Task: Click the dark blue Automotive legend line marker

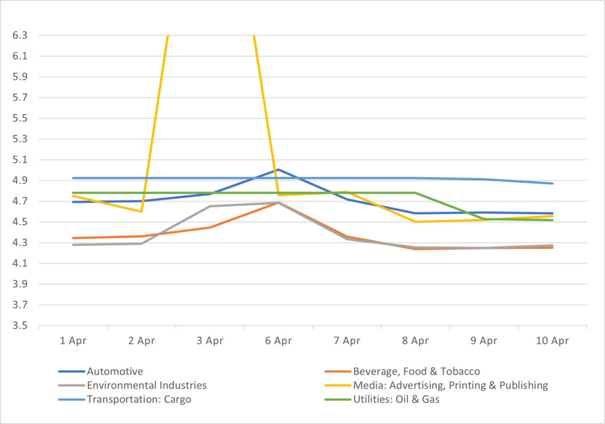Action: (71, 372)
